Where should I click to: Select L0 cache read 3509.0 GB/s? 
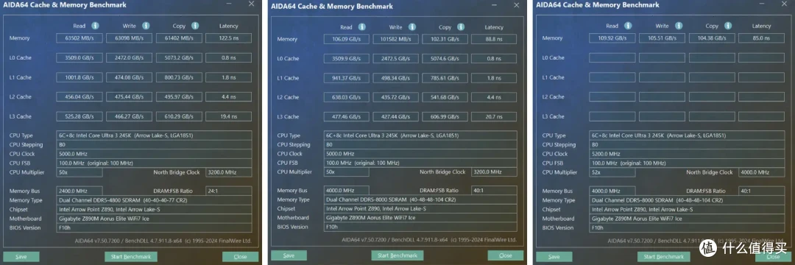[79, 57]
